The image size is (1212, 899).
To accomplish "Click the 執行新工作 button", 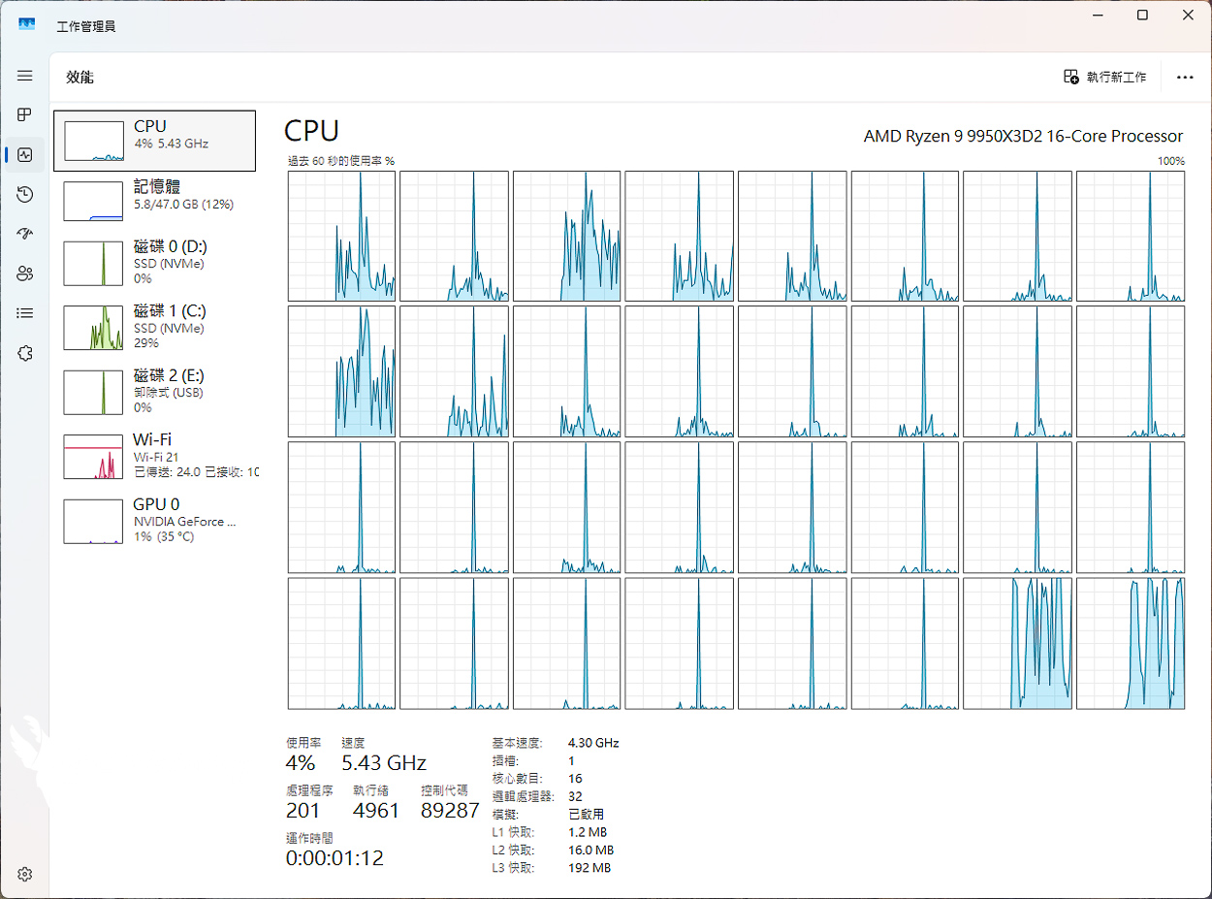I will click(1104, 77).
